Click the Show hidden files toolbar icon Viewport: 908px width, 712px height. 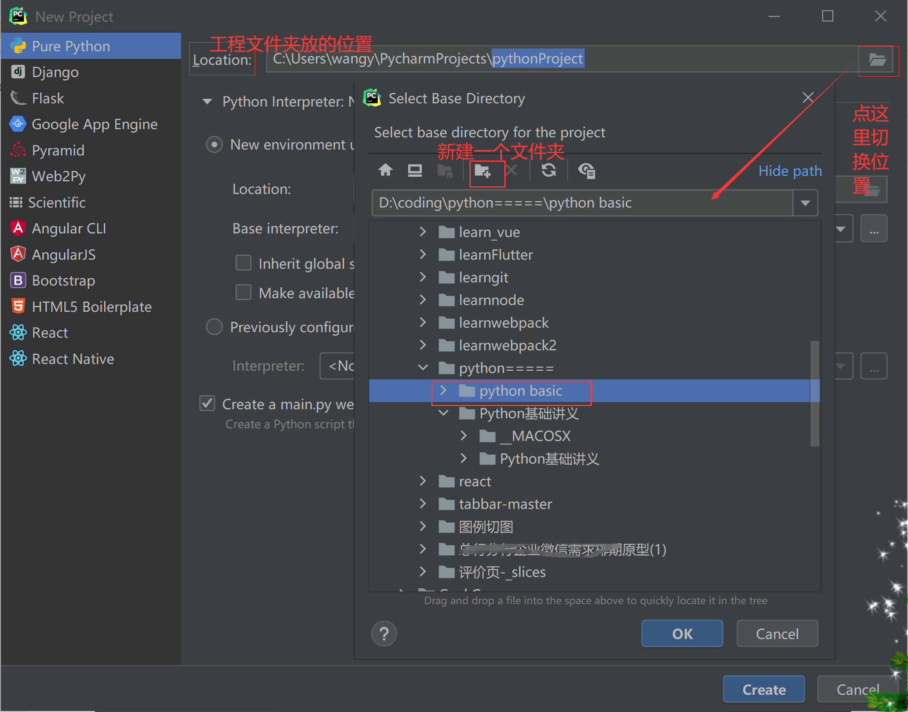(586, 171)
